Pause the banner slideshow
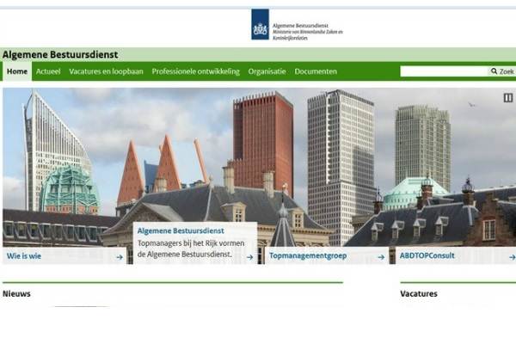This screenshot has width=516, height=344. pos(507,98)
